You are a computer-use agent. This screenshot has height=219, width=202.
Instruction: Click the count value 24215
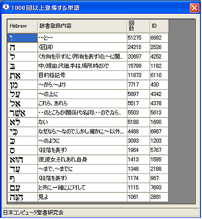pos(139,47)
